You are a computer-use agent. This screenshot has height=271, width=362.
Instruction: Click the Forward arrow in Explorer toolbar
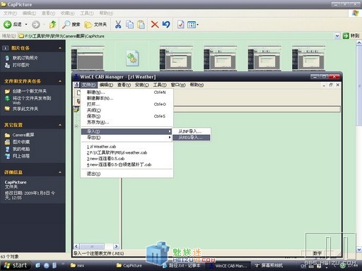(36, 25)
